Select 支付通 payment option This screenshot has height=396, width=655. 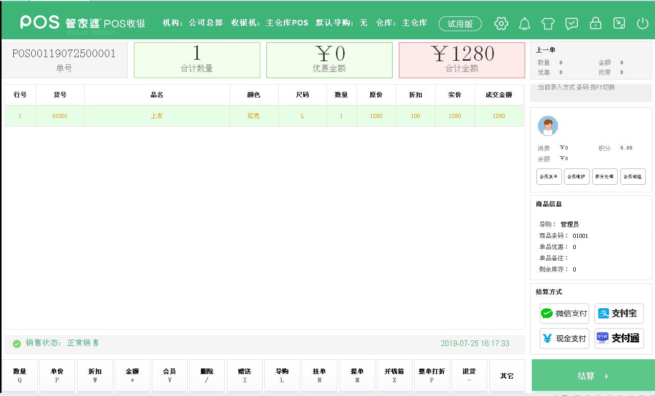(x=619, y=338)
